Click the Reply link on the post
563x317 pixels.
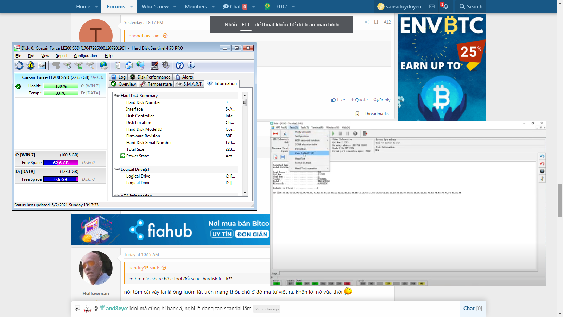pos(382,100)
